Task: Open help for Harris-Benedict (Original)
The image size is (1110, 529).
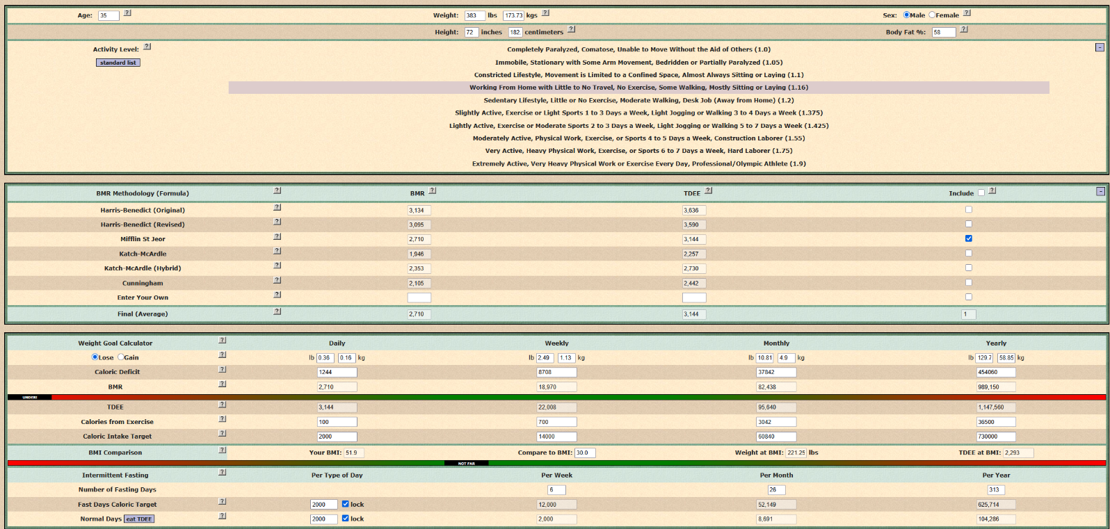Action: click(277, 207)
